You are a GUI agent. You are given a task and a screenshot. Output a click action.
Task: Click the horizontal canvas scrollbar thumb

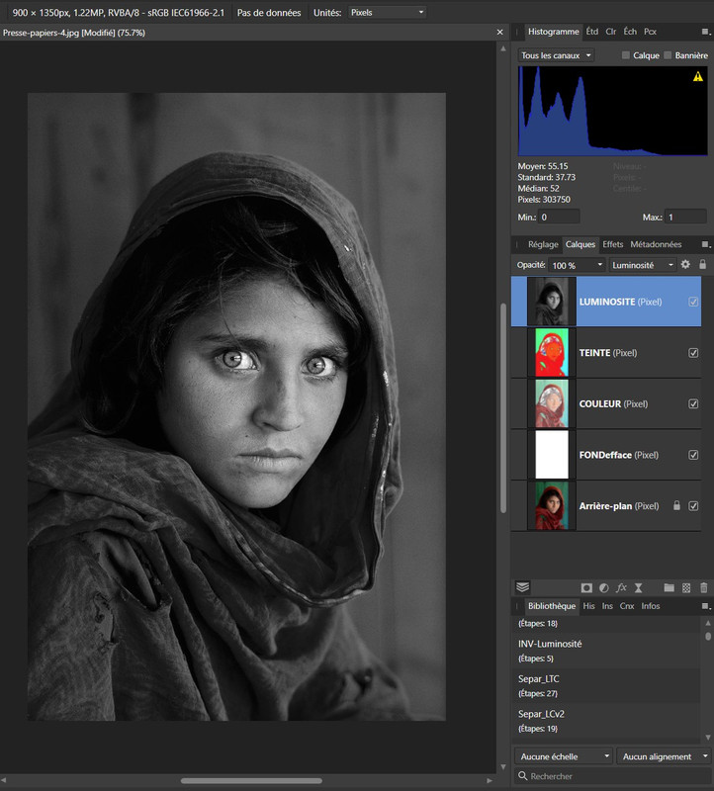click(x=251, y=781)
